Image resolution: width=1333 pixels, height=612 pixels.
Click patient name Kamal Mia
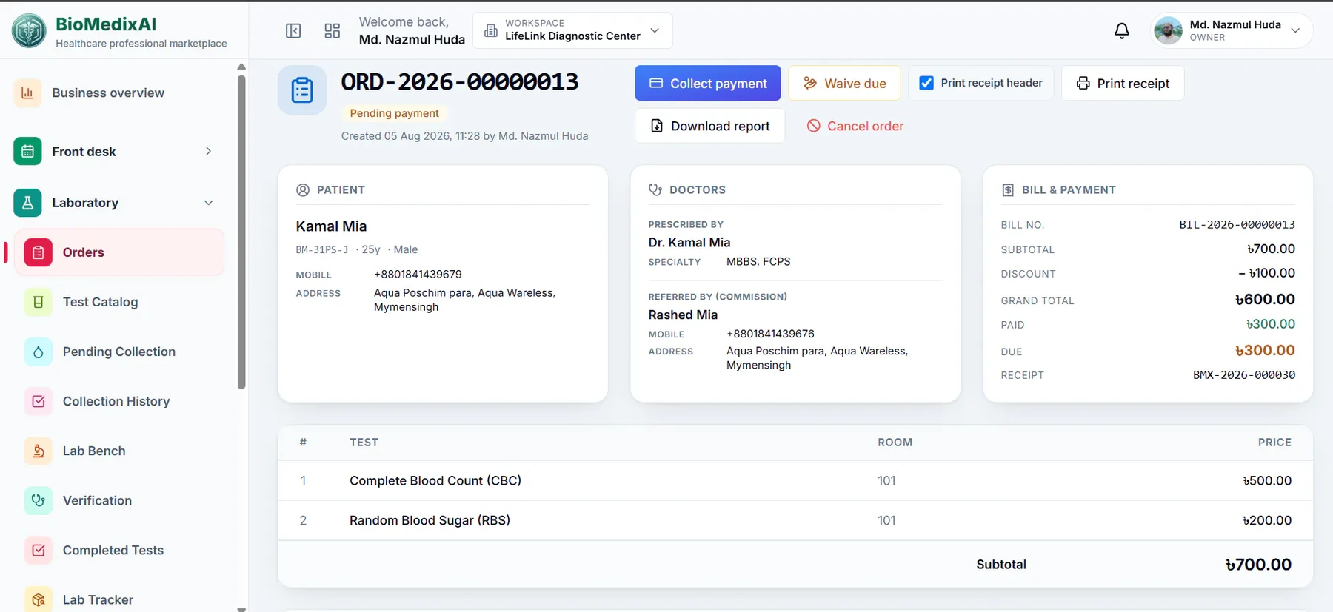pyautogui.click(x=331, y=226)
